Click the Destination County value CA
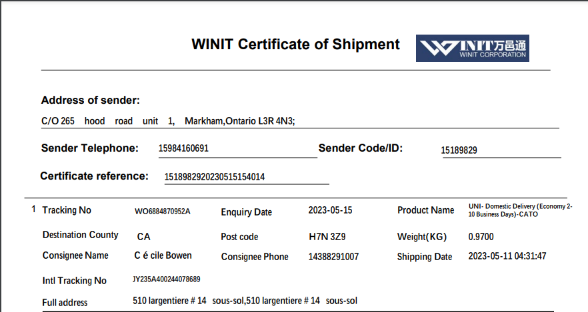 click(x=143, y=237)
